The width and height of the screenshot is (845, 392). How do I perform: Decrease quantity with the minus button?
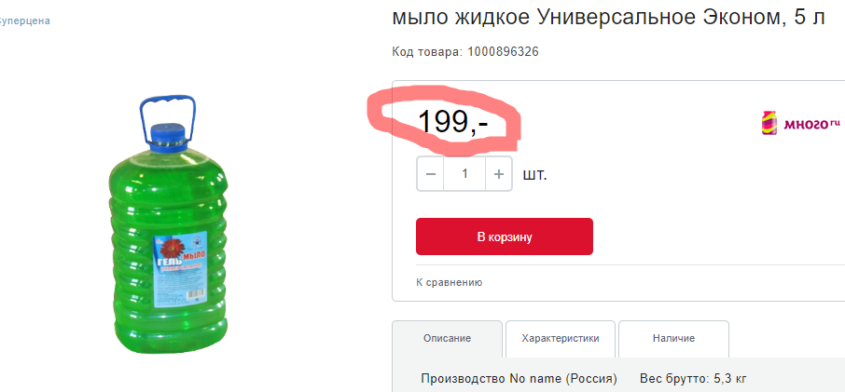tap(430, 174)
